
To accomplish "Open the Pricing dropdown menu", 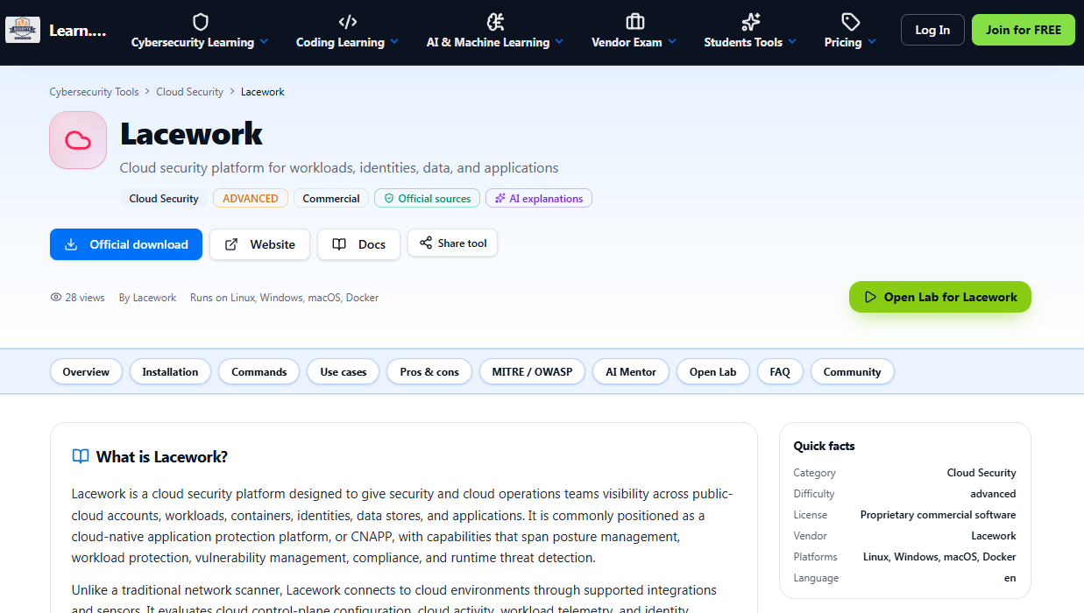I will pos(850,42).
